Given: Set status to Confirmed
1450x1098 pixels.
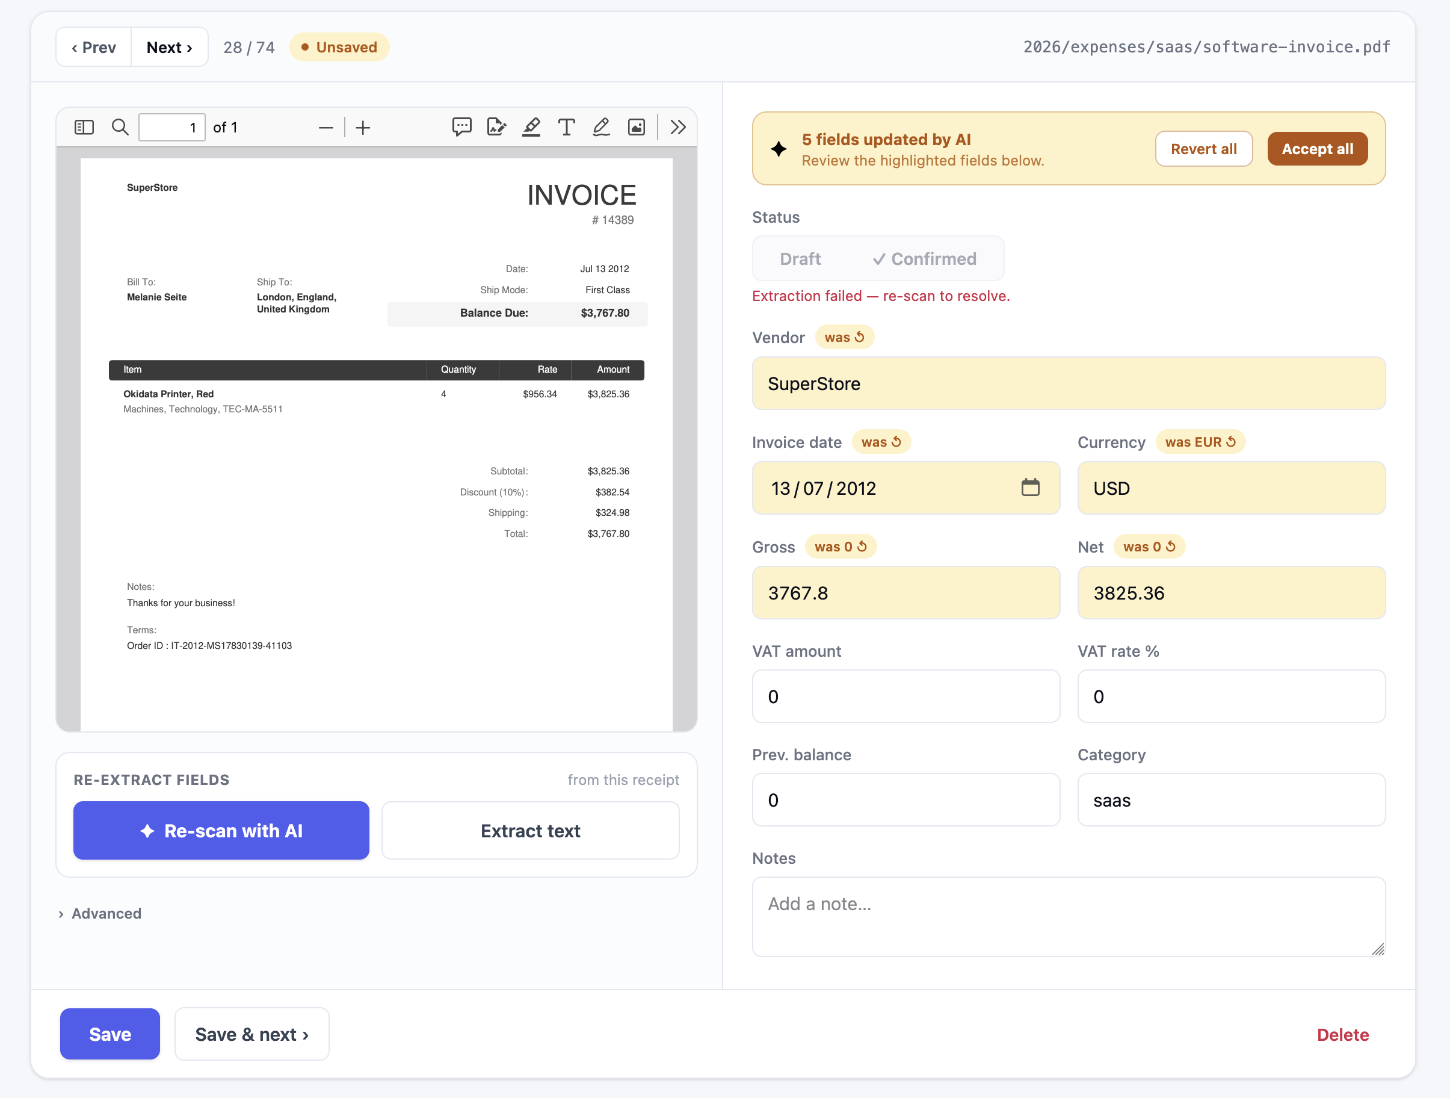Looking at the screenshot, I should click(924, 259).
